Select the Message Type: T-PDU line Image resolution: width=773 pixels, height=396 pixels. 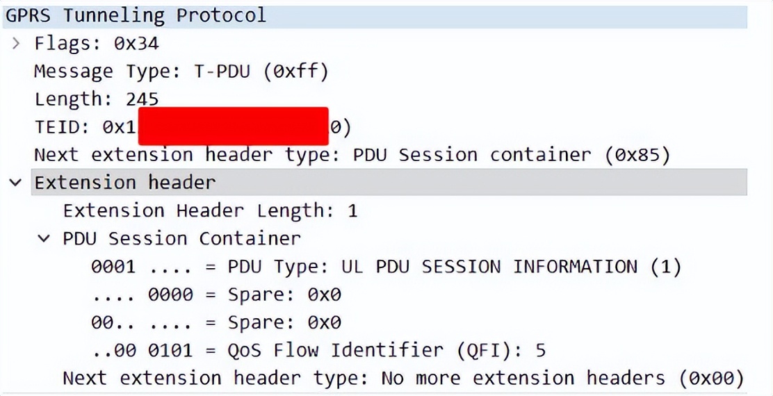181,72
